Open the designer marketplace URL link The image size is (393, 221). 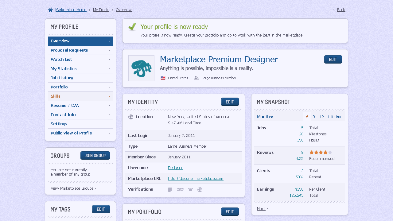coord(196,178)
